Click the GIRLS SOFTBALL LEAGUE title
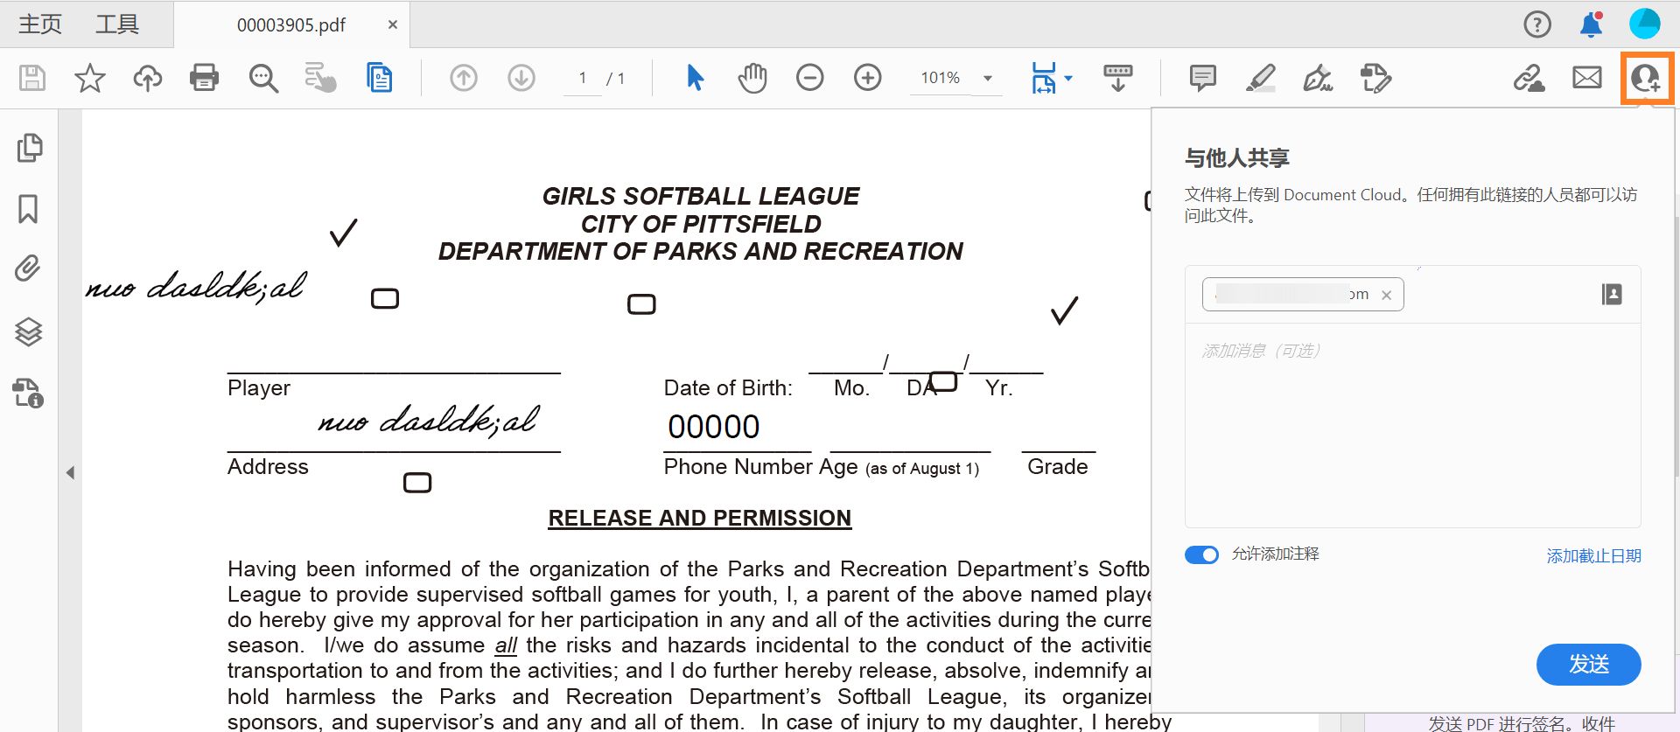The width and height of the screenshot is (1680, 732). 701,196
